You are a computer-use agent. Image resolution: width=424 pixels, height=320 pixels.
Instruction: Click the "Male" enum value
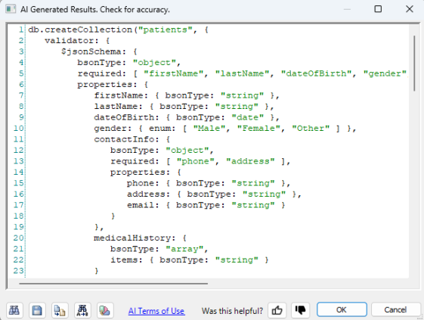[209, 129]
